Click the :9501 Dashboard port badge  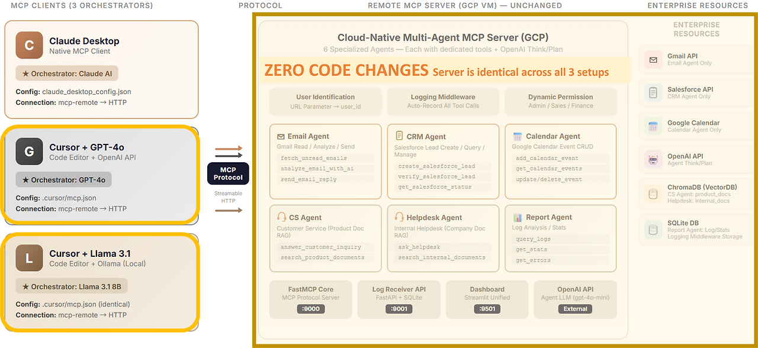[487, 309]
